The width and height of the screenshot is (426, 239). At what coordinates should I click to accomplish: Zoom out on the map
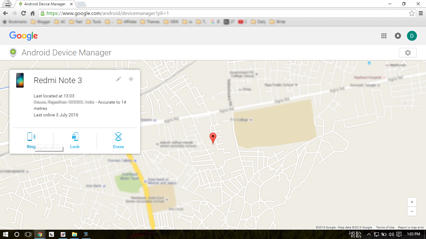click(x=412, y=211)
